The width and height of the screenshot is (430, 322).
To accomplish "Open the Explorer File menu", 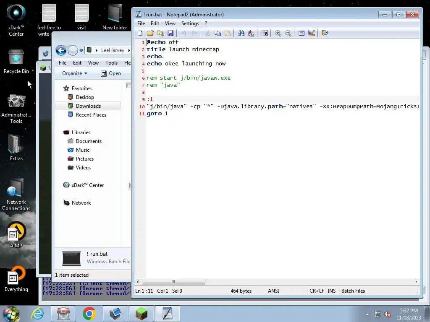I will pyautogui.click(x=63, y=63).
